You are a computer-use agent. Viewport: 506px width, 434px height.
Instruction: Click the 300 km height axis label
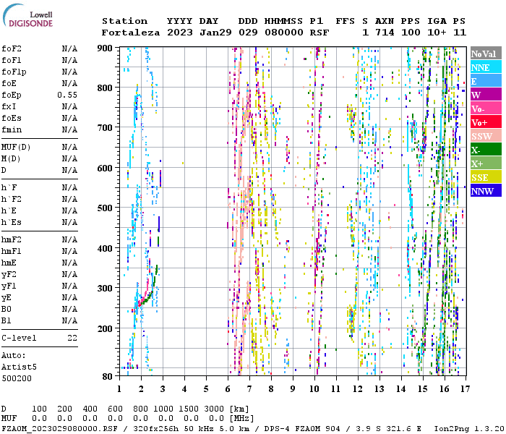(x=105, y=288)
